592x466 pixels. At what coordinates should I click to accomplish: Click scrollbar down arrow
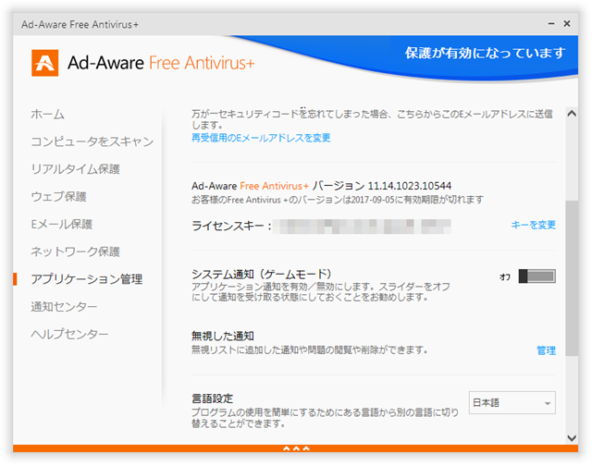pos(572,437)
